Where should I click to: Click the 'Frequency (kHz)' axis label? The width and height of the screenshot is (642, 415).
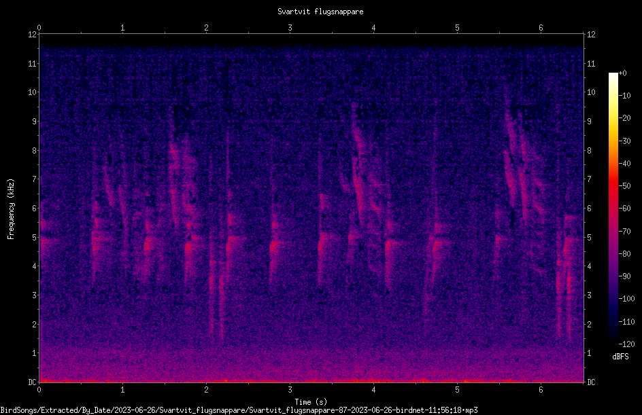11,209
